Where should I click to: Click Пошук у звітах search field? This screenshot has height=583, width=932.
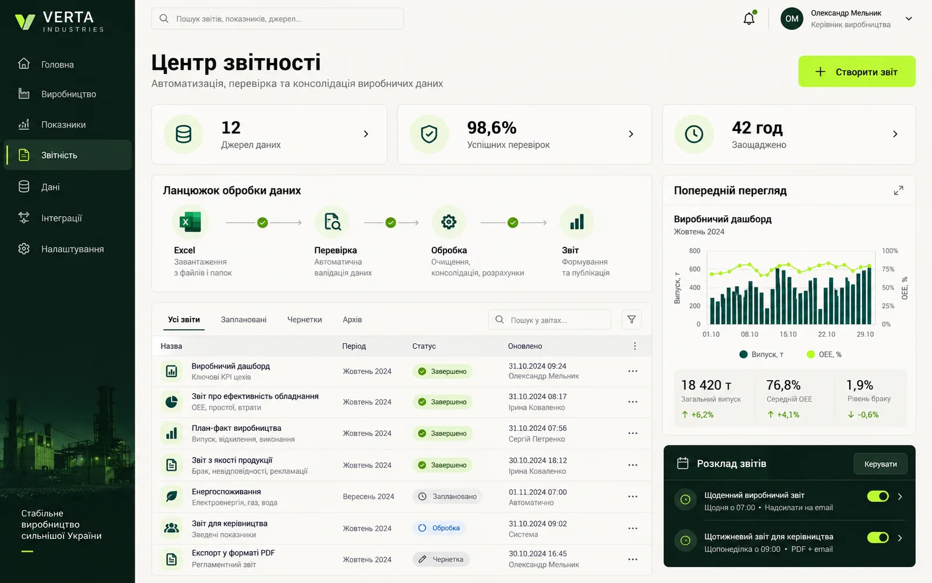[549, 320]
